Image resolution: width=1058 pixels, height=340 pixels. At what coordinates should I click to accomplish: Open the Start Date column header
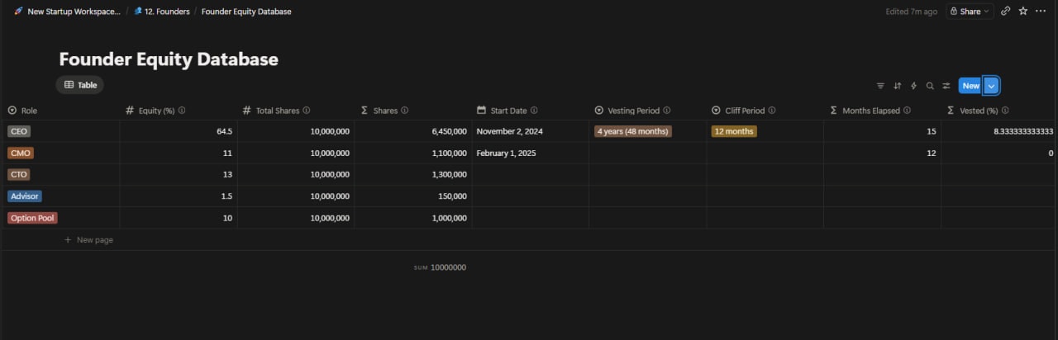[x=531, y=111]
